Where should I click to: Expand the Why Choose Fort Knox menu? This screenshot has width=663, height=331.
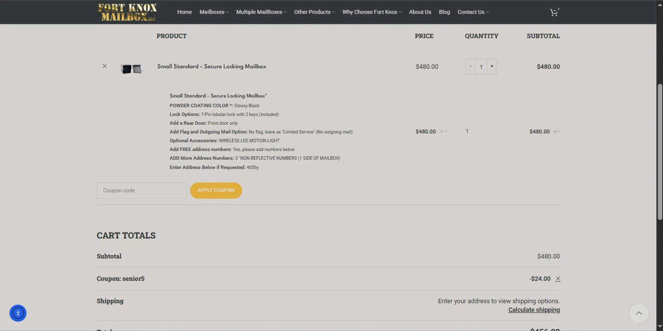click(372, 12)
